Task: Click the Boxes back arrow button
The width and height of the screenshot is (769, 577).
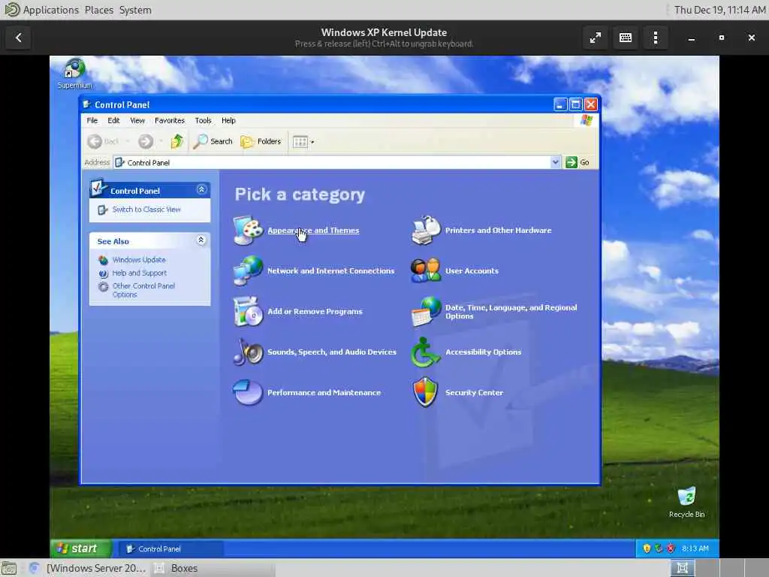Action: [19, 38]
